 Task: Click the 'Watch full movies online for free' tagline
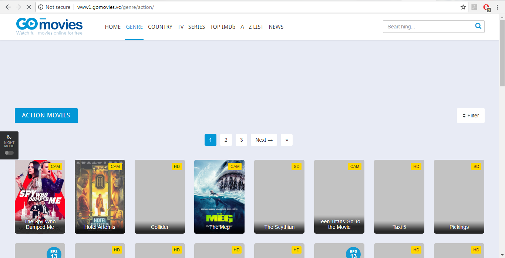(x=49, y=33)
